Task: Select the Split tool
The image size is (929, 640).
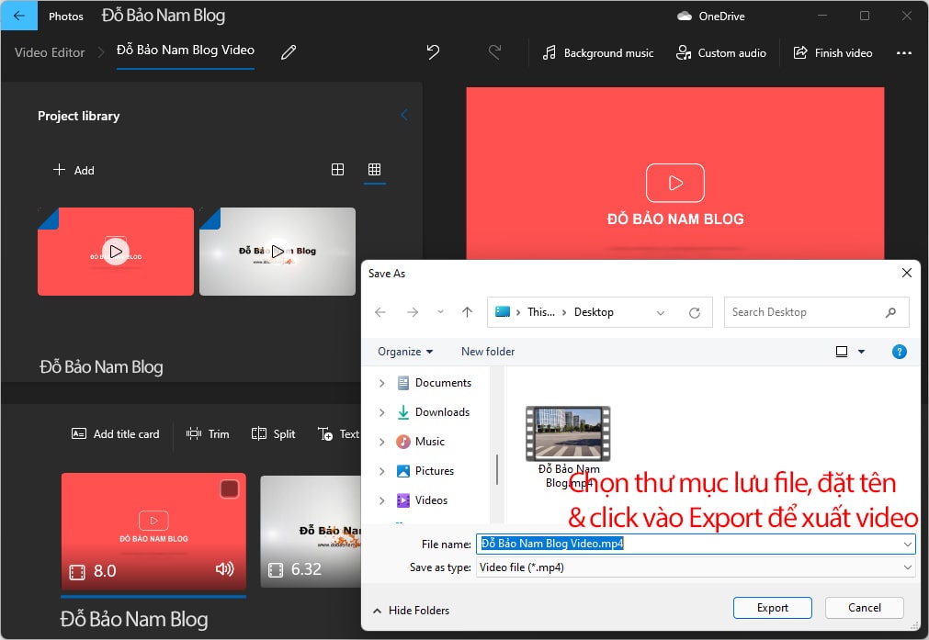Action: (273, 434)
